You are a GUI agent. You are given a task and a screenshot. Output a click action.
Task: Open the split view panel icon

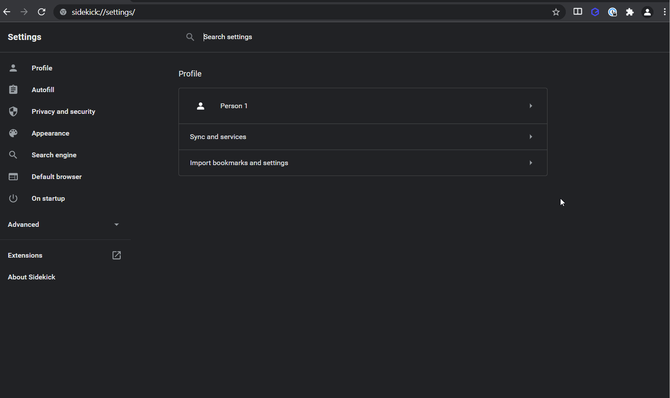578,12
